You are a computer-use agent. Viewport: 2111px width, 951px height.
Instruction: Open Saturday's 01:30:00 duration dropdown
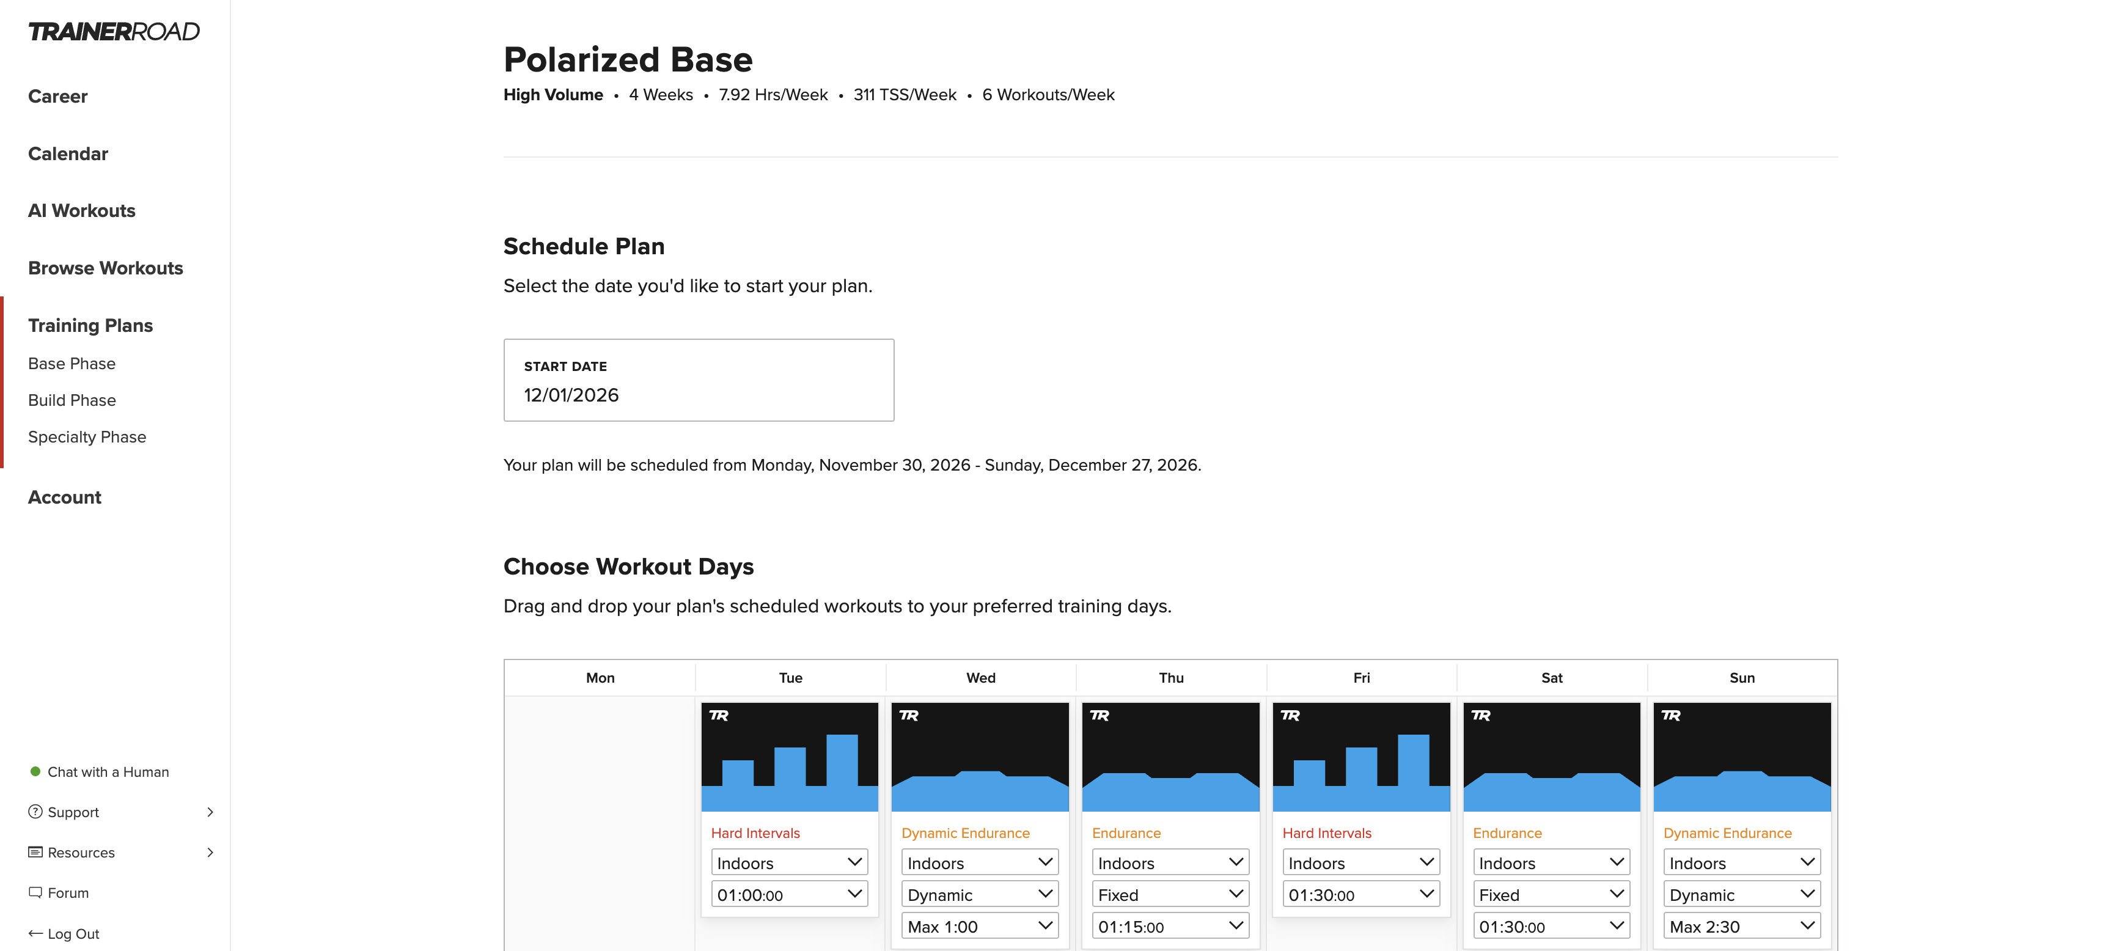point(1551,927)
